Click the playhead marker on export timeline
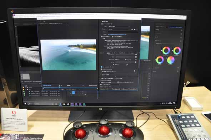This screenshot has width=211, height=140. [59, 87]
